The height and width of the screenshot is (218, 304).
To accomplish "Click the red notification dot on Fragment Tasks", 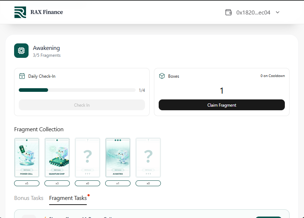I will tap(89, 195).
